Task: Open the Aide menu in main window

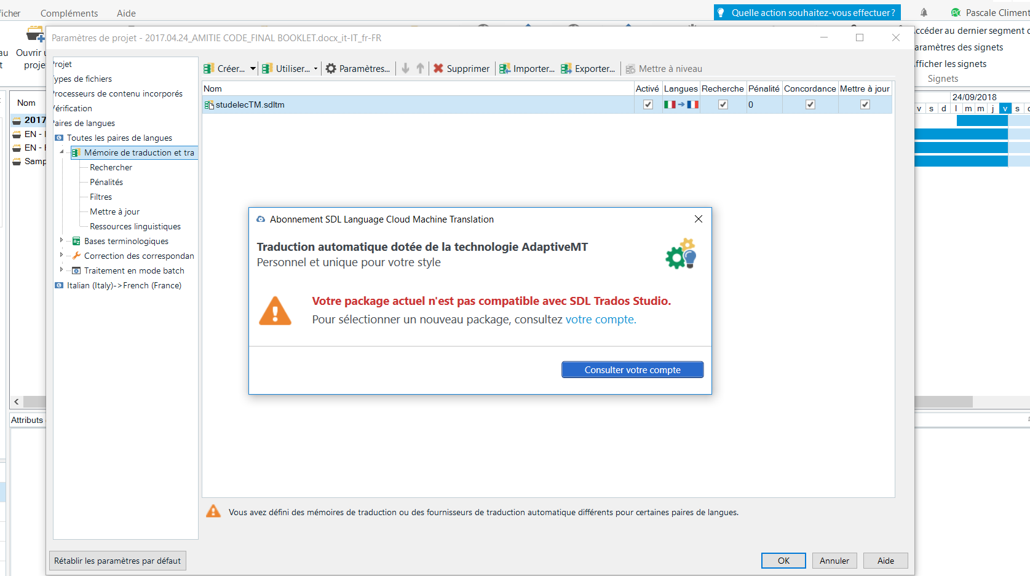Action: [x=126, y=13]
